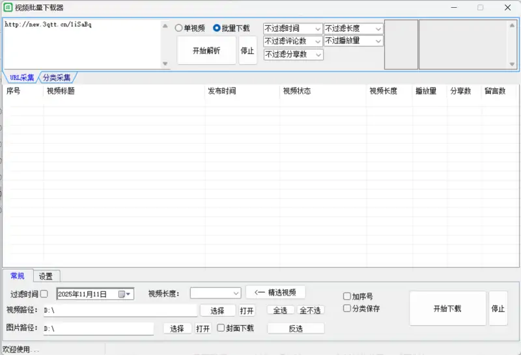Switch to the 分类采集 tab
Viewport: 521px width, 355px height.
pyautogui.click(x=57, y=77)
